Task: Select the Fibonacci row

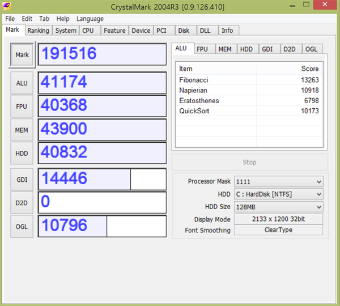Action: click(x=249, y=80)
